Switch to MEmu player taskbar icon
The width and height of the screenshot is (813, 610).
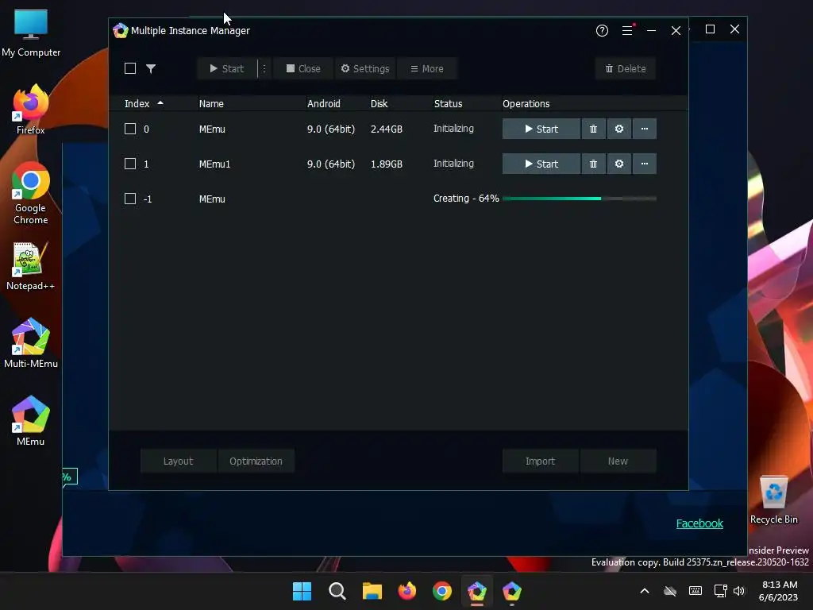[512, 591]
